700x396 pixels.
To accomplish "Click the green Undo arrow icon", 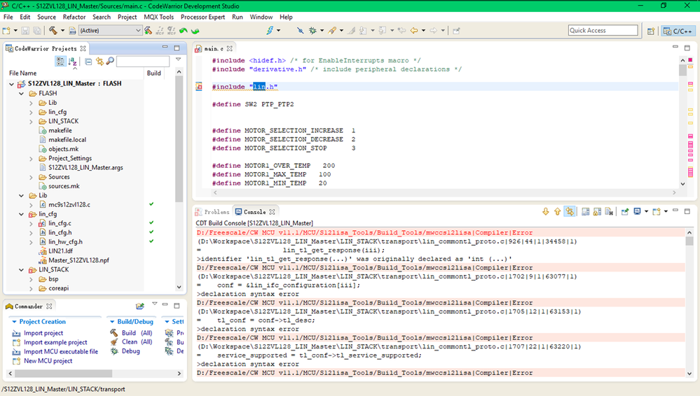I will pos(183,30).
